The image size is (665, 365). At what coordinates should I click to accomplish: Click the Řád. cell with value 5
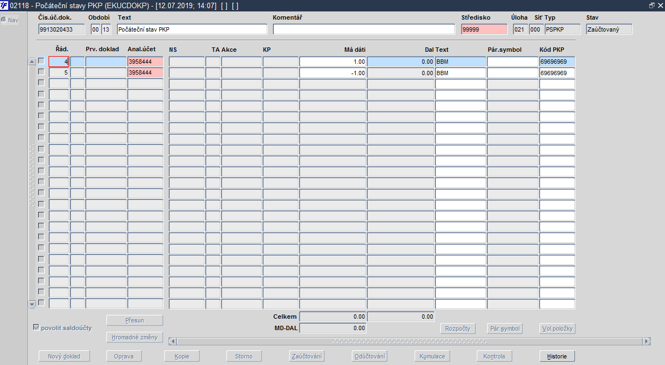59,72
